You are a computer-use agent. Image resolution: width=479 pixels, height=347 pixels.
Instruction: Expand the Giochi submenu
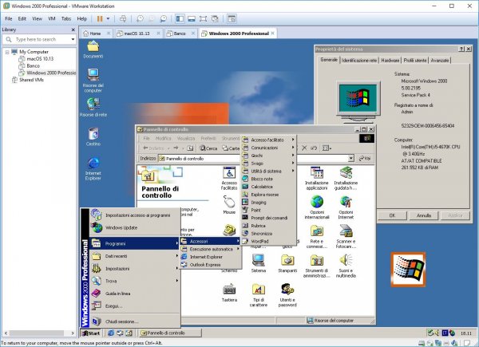(261, 155)
